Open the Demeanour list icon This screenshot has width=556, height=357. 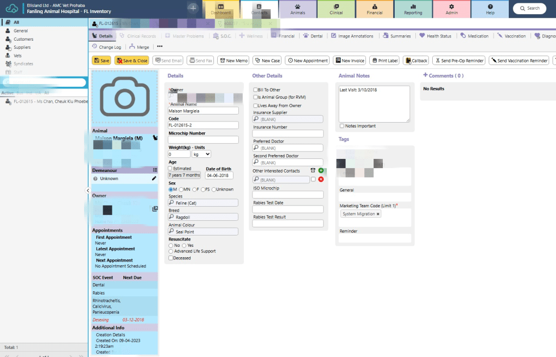click(x=155, y=170)
